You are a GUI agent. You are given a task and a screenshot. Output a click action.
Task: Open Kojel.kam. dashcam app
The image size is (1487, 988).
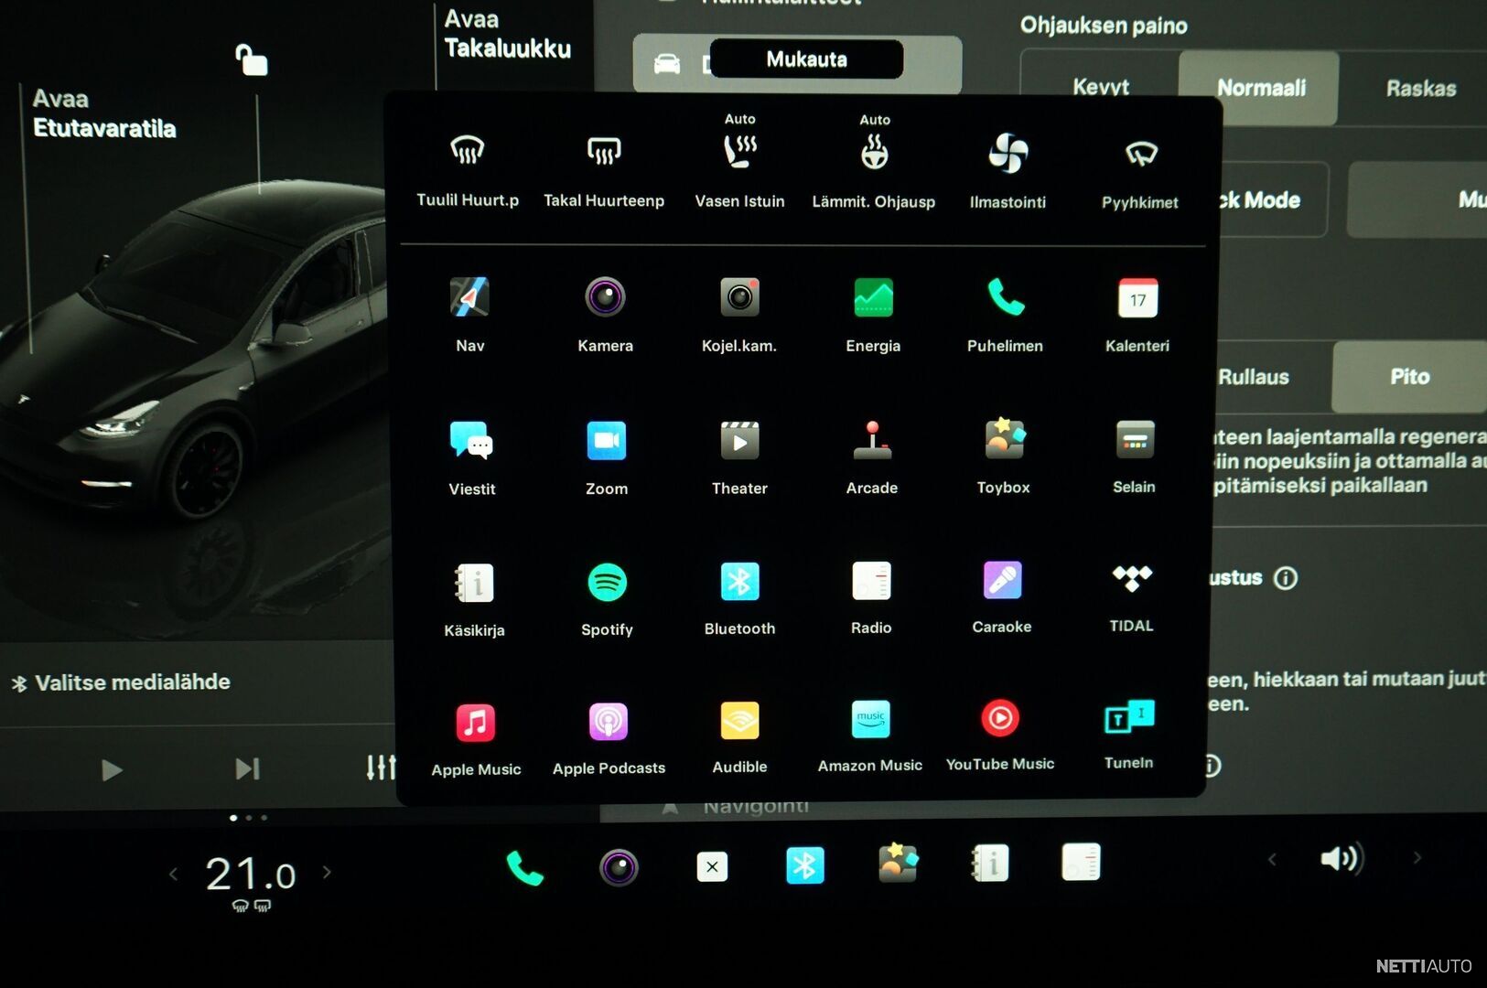pos(739,314)
